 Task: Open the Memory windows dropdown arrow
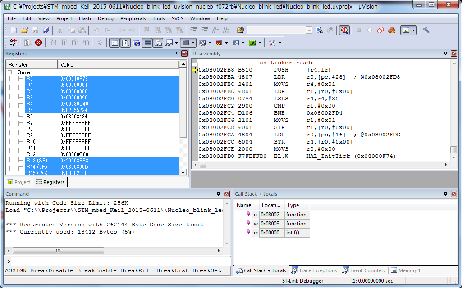pos(193,43)
